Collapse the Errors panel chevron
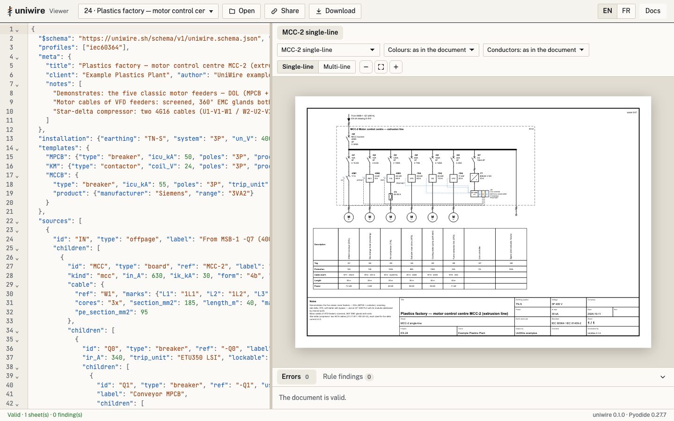Screen dimensions: 674x421 (663, 377)
